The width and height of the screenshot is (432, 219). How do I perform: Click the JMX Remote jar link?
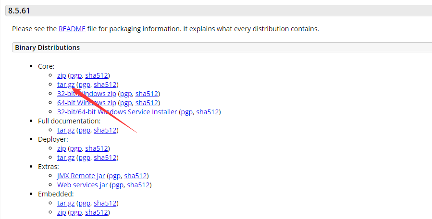pyautogui.click(x=81, y=176)
